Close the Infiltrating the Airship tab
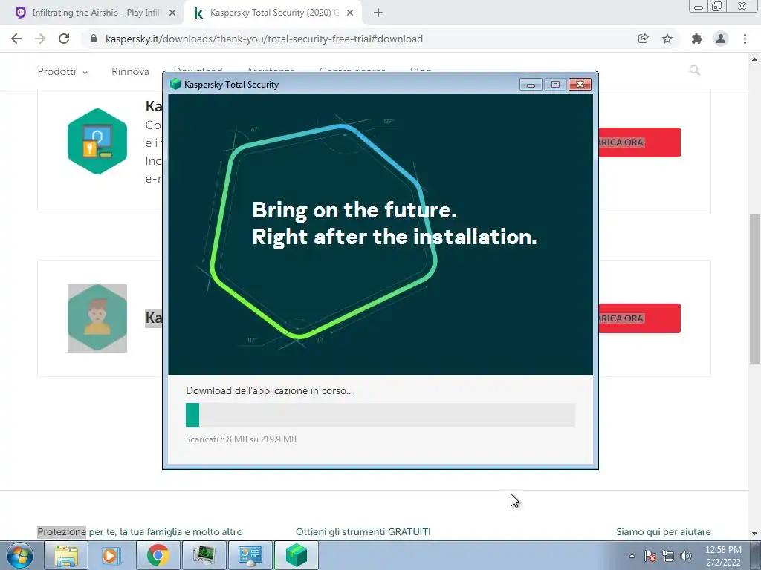The image size is (761, 570). 172,13
